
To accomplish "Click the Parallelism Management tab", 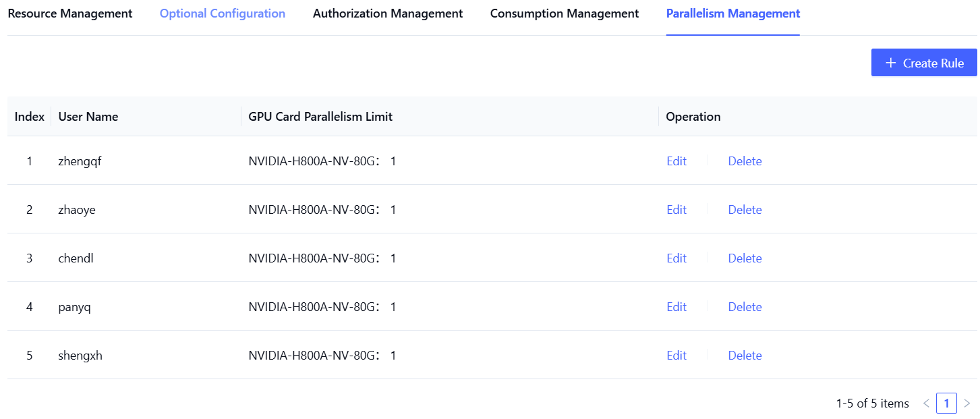I will [x=733, y=13].
